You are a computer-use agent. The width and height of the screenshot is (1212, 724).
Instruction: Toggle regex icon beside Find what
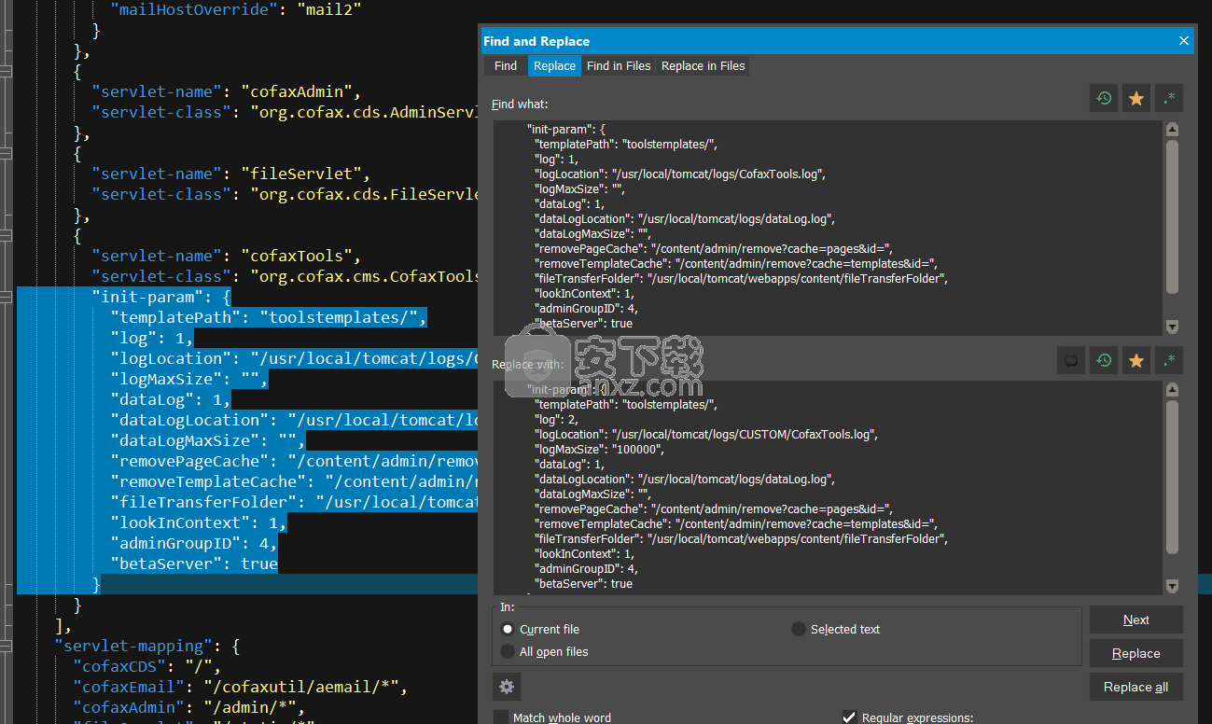(x=1169, y=98)
